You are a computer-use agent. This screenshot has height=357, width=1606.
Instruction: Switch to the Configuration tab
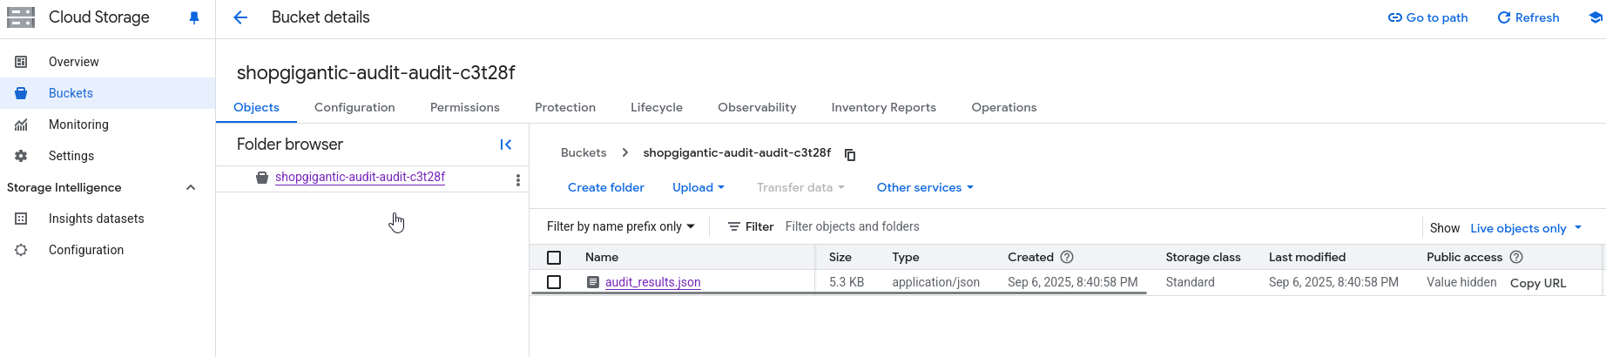tap(354, 107)
